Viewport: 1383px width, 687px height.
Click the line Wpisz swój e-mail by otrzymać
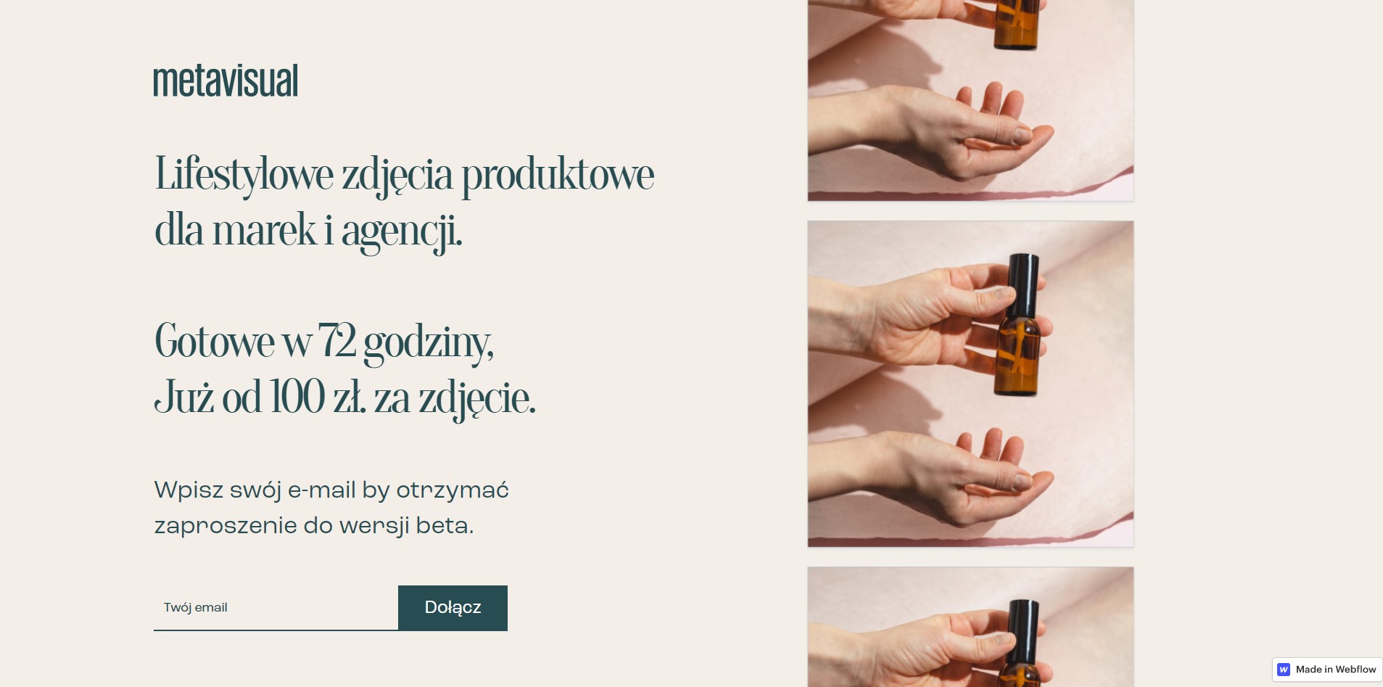click(331, 490)
